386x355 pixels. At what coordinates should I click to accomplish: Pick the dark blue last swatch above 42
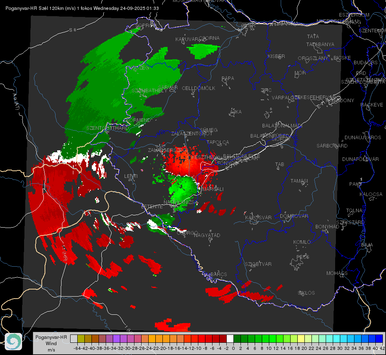pyautogui.click(x=379, y=339)
